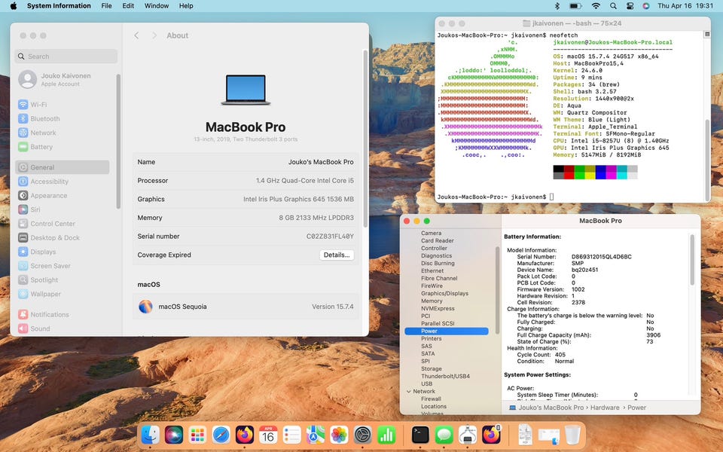Open Spotlight search in menu bar

(x=613, y=6)
